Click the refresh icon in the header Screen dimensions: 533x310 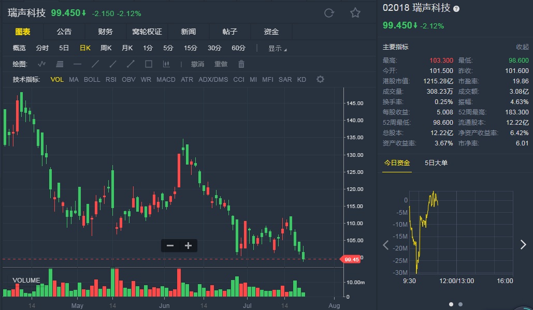329,13
